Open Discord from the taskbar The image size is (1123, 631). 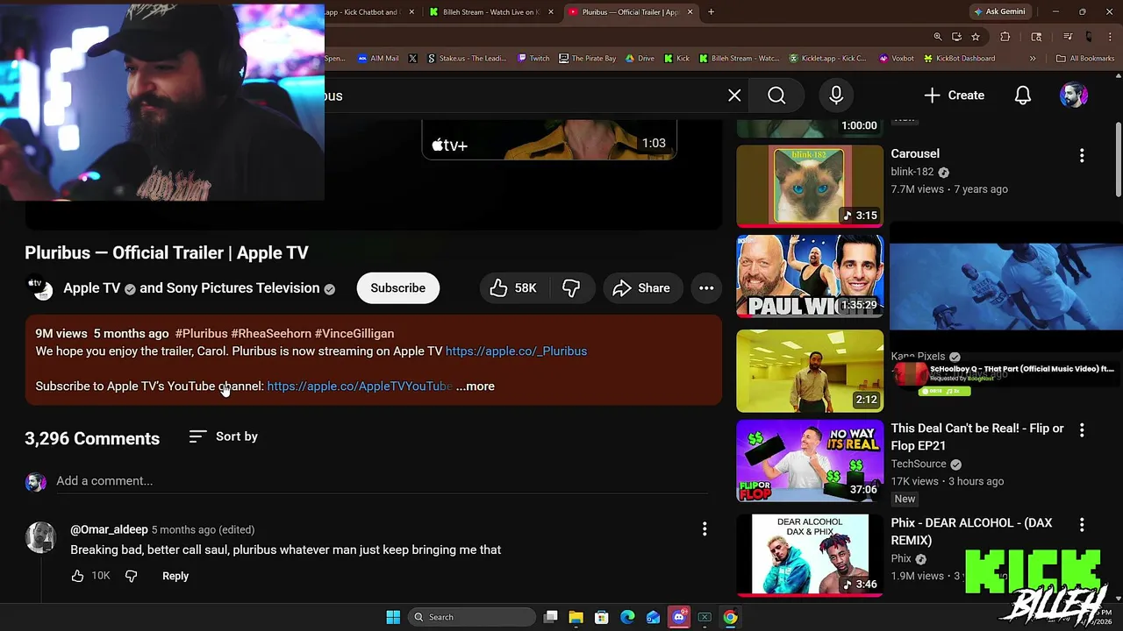point(679,617)
